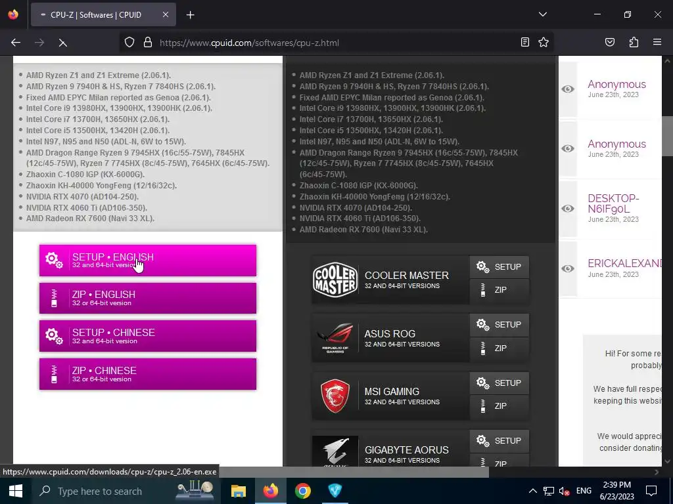Download MSI Gaming SETUP version

point(499,383)
